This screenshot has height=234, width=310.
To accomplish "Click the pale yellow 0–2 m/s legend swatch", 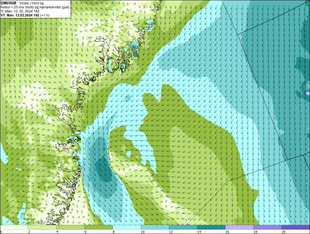I will pyautogui.click(x=14, y=227).
